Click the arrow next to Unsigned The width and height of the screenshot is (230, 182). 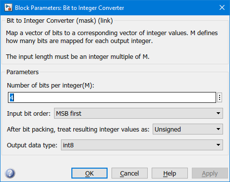tap(218, 129)
